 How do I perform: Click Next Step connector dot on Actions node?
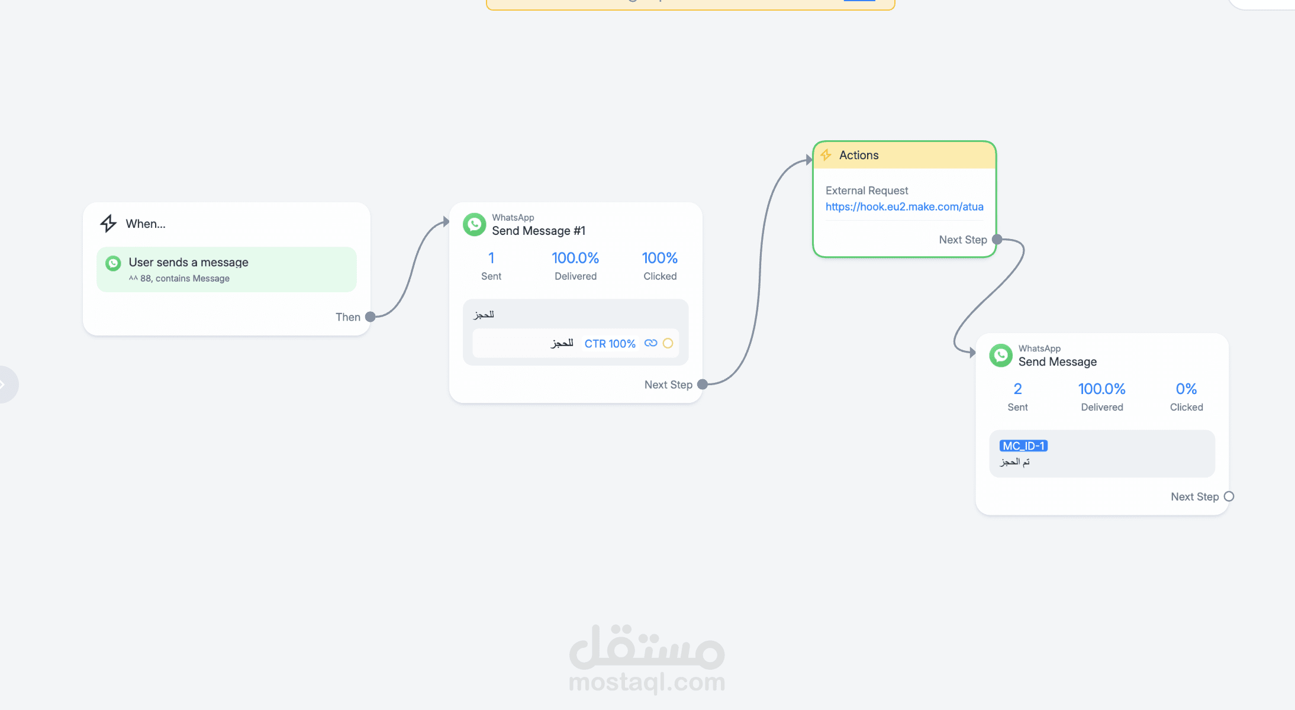(x=997, y=240)
